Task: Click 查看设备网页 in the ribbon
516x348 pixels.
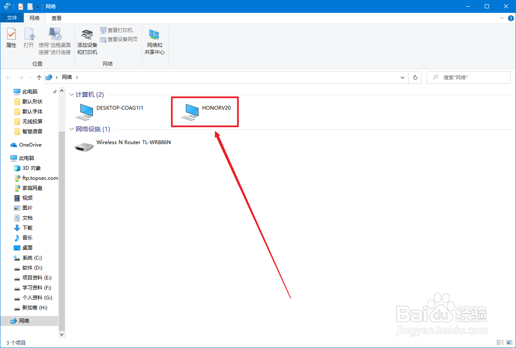Action: click(x=119, y=39)
